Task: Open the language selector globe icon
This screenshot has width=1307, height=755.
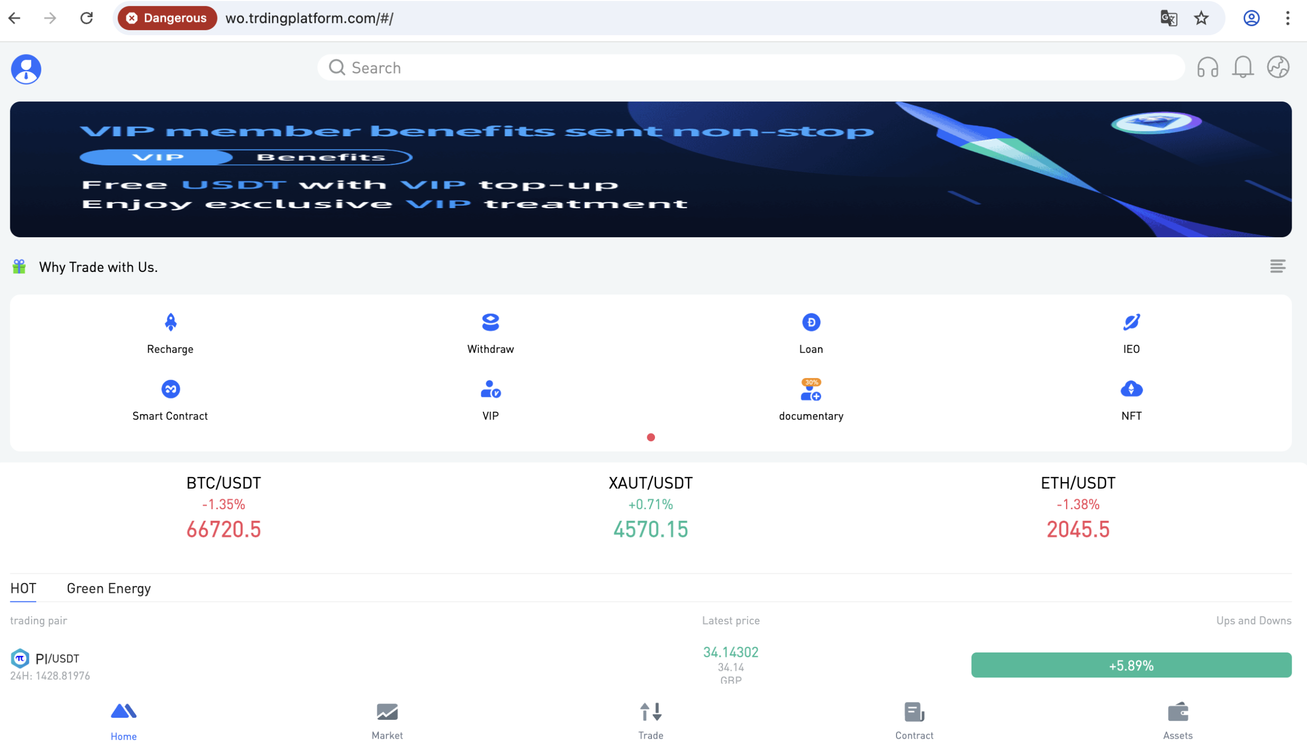Action: point(1277,67)
